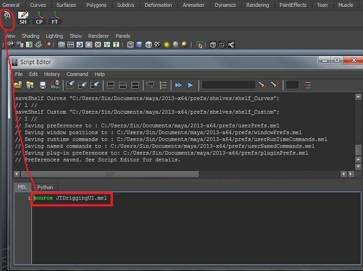This screenshot has width=363, height=271.
Task: Open the Script Editor Help menu
Action: [x=99, y=74]
